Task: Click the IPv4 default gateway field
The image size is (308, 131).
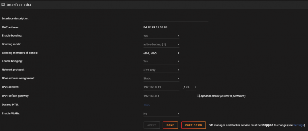Action: (x=161, y=96)
